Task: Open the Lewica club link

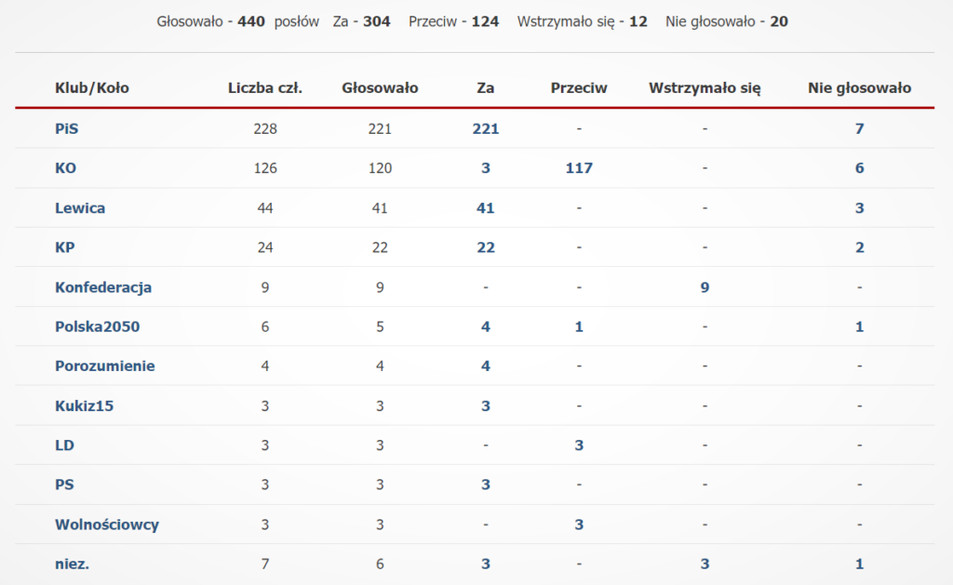Action: coord(80,207)
